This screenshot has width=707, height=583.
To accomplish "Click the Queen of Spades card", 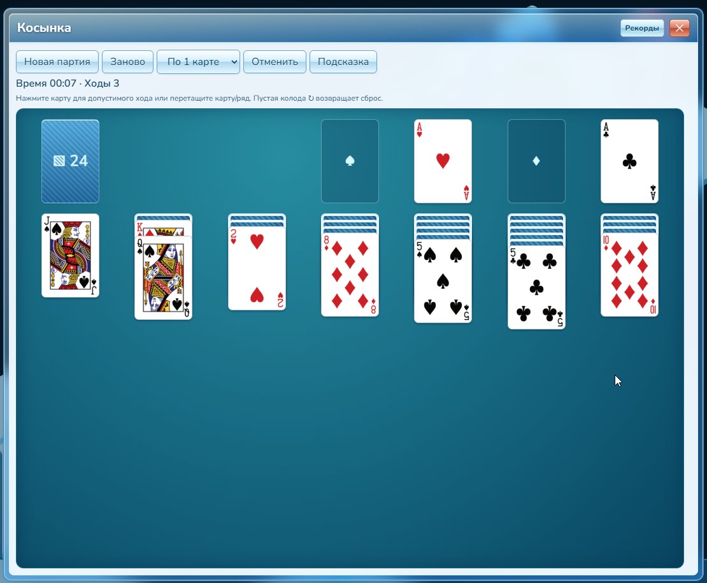I will click(163, 277).
